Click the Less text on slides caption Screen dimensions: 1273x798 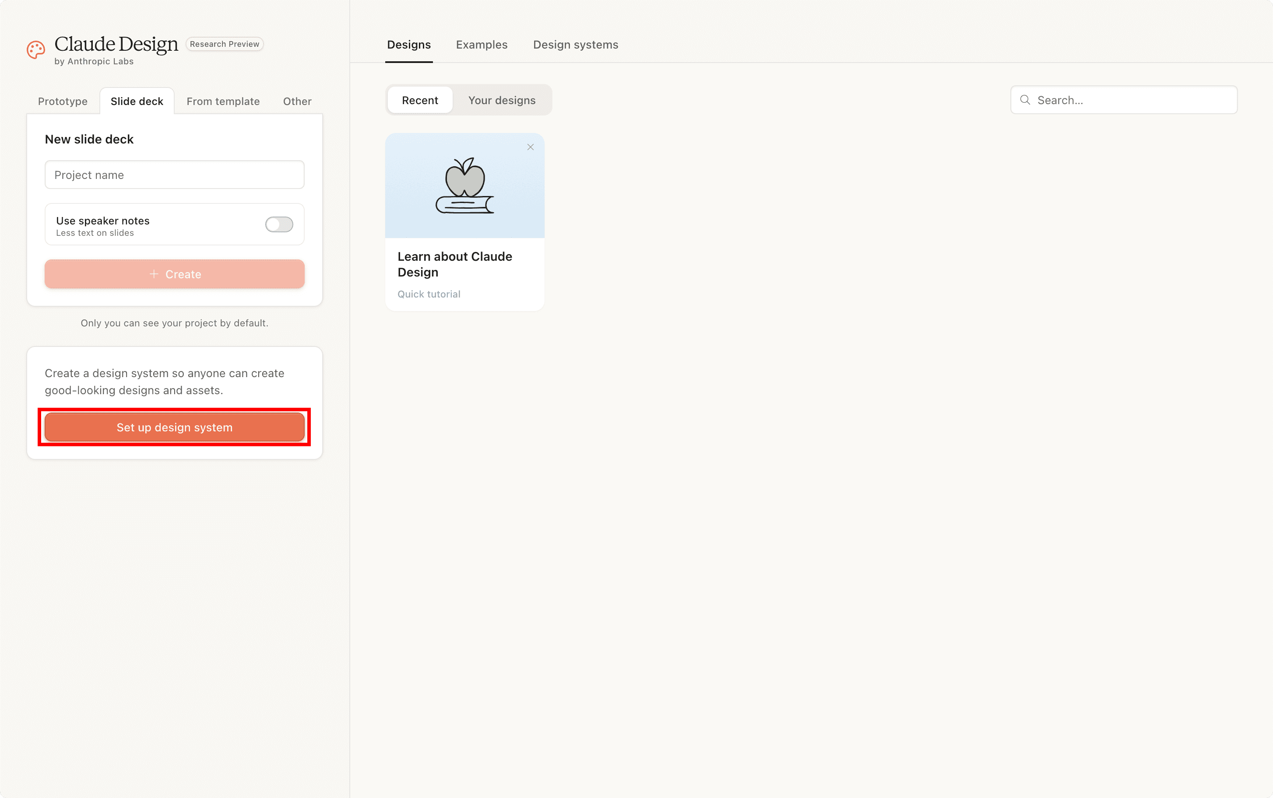95,233
